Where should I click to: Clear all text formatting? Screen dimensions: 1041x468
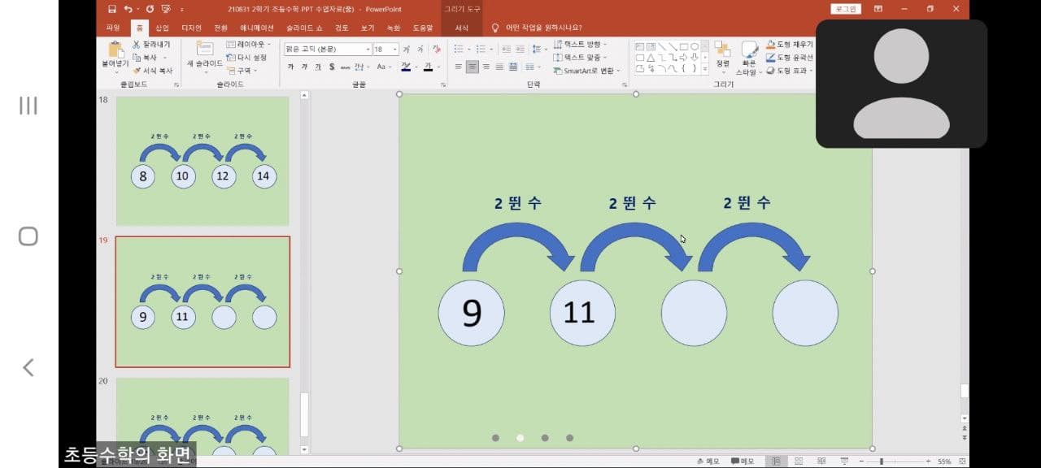click(436, 50)
